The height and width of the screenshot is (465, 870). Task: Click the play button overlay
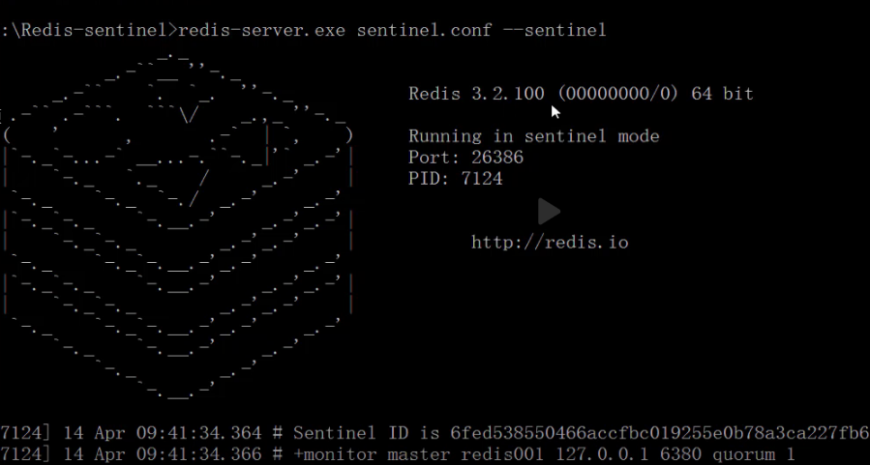click(549, 211)
